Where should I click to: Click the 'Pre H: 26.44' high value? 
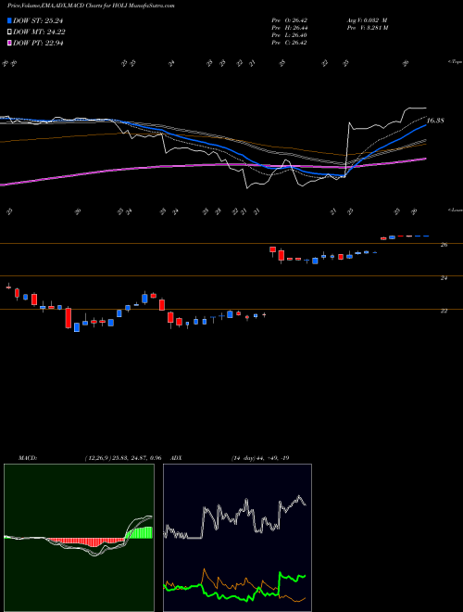[x=291, y=28]
